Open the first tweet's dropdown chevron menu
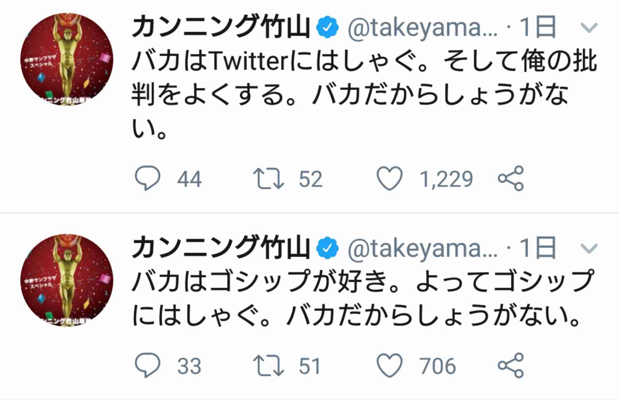 tap(589, 28)
